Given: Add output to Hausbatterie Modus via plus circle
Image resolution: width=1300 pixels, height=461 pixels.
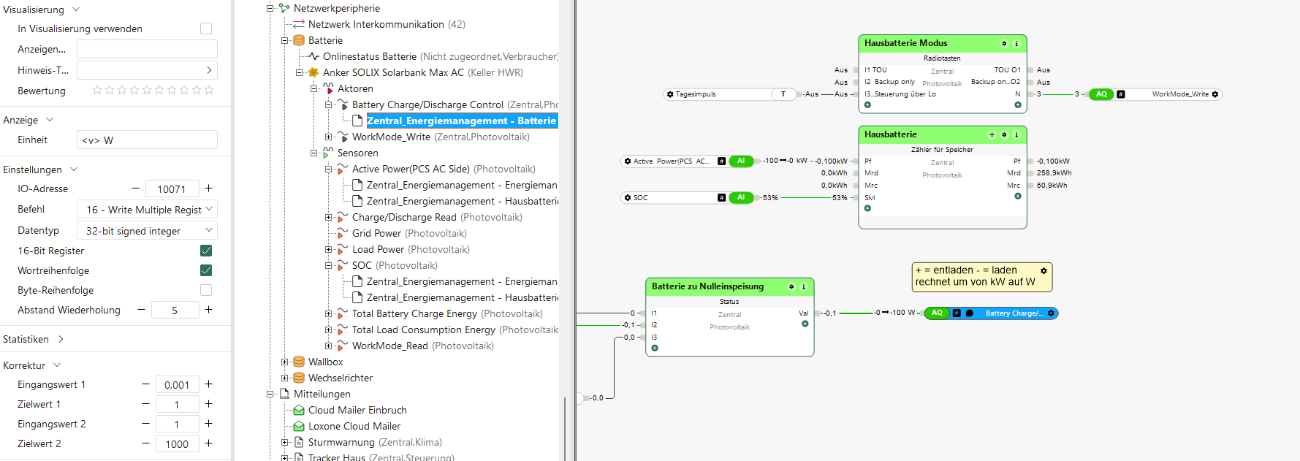Looking at the screenshot, I should pyautogui.click(x=1017, y=105).
